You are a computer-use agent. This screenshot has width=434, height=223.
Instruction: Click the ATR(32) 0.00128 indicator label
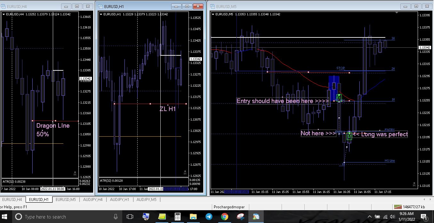tap(111, 181)
